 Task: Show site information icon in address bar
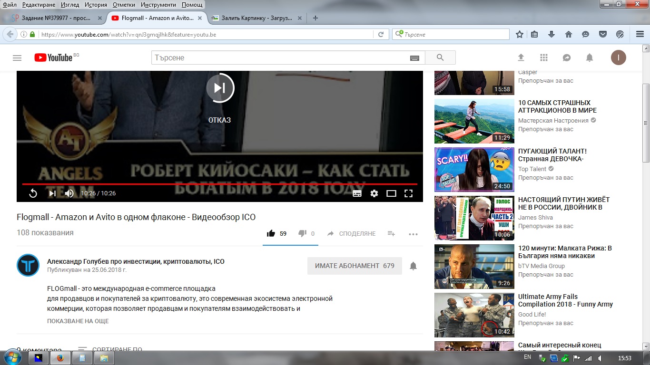click(23, 34)
